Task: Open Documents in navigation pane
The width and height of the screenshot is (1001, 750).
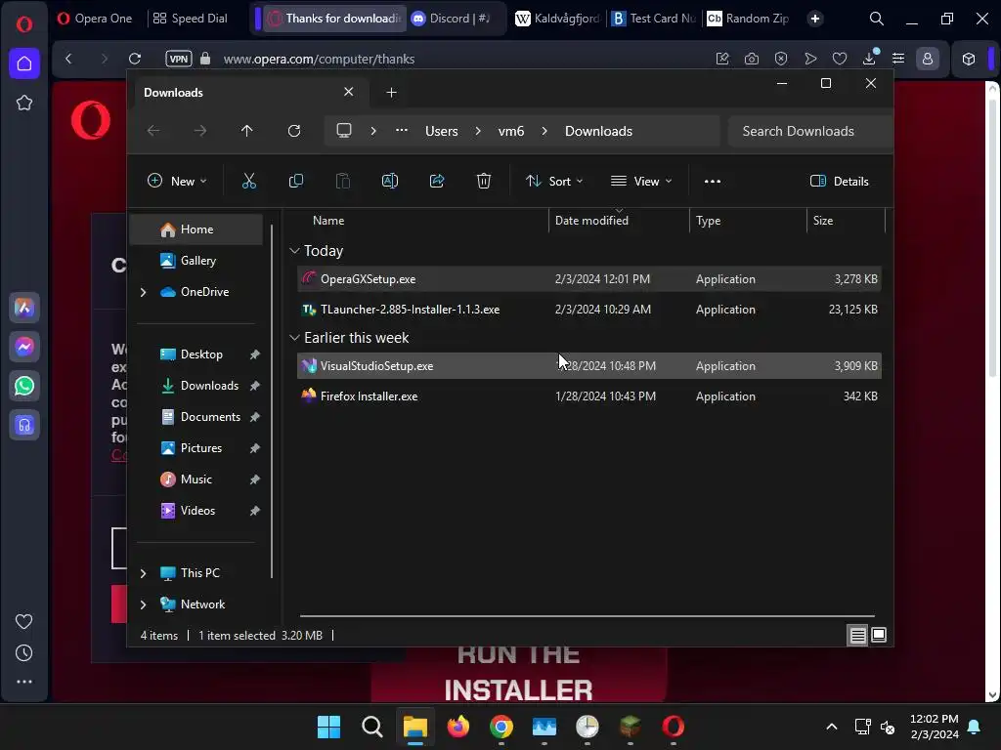Action: [x=196, y=416]
